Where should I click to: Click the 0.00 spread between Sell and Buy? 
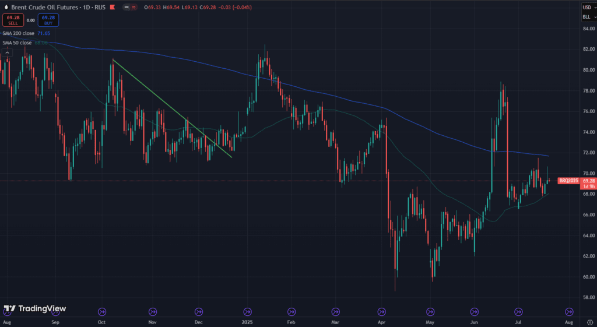coord(31,20)
